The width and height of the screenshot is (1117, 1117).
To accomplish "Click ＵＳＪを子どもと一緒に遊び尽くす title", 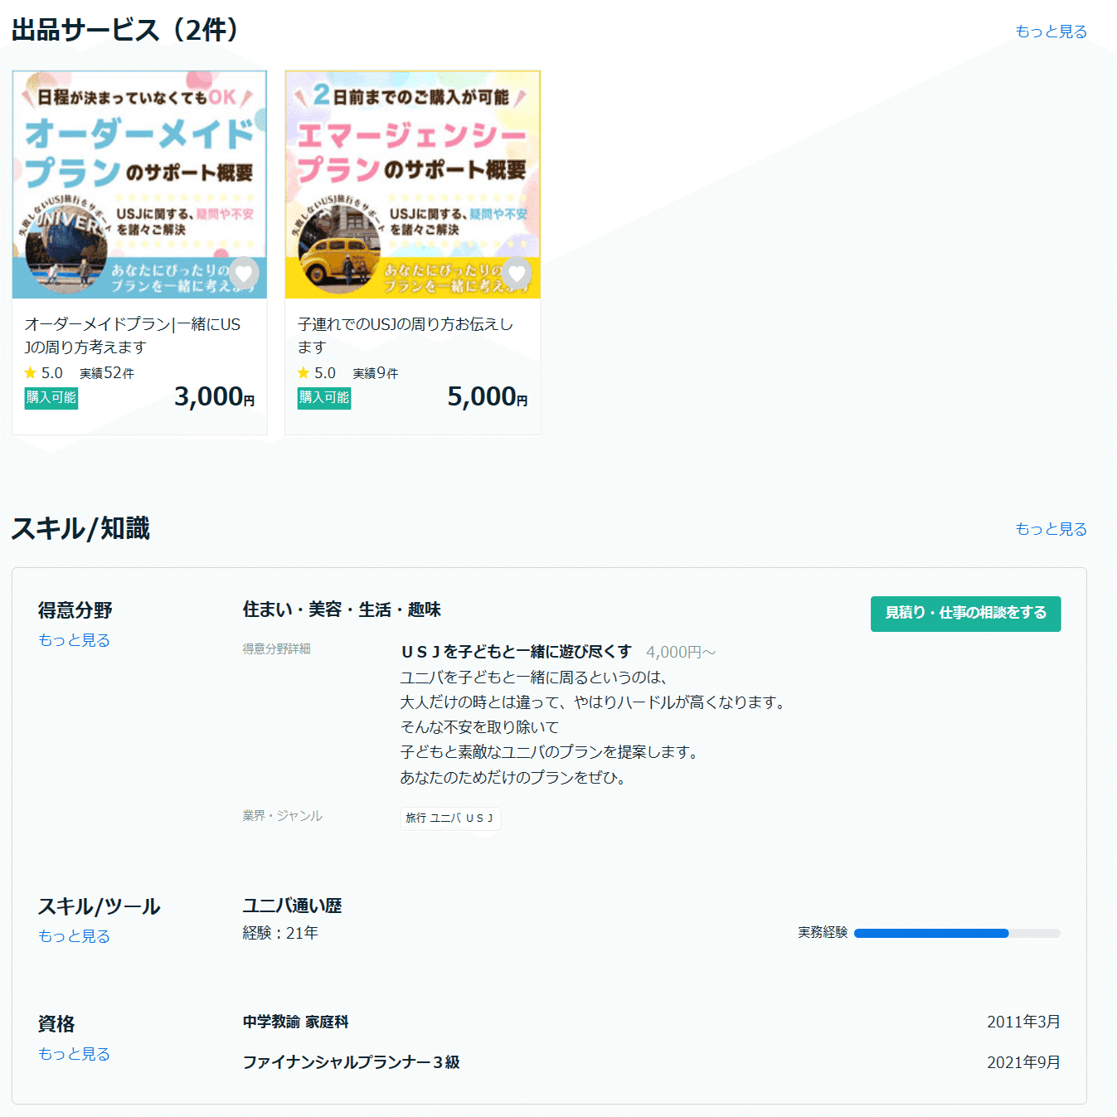I will pos(516,652).
